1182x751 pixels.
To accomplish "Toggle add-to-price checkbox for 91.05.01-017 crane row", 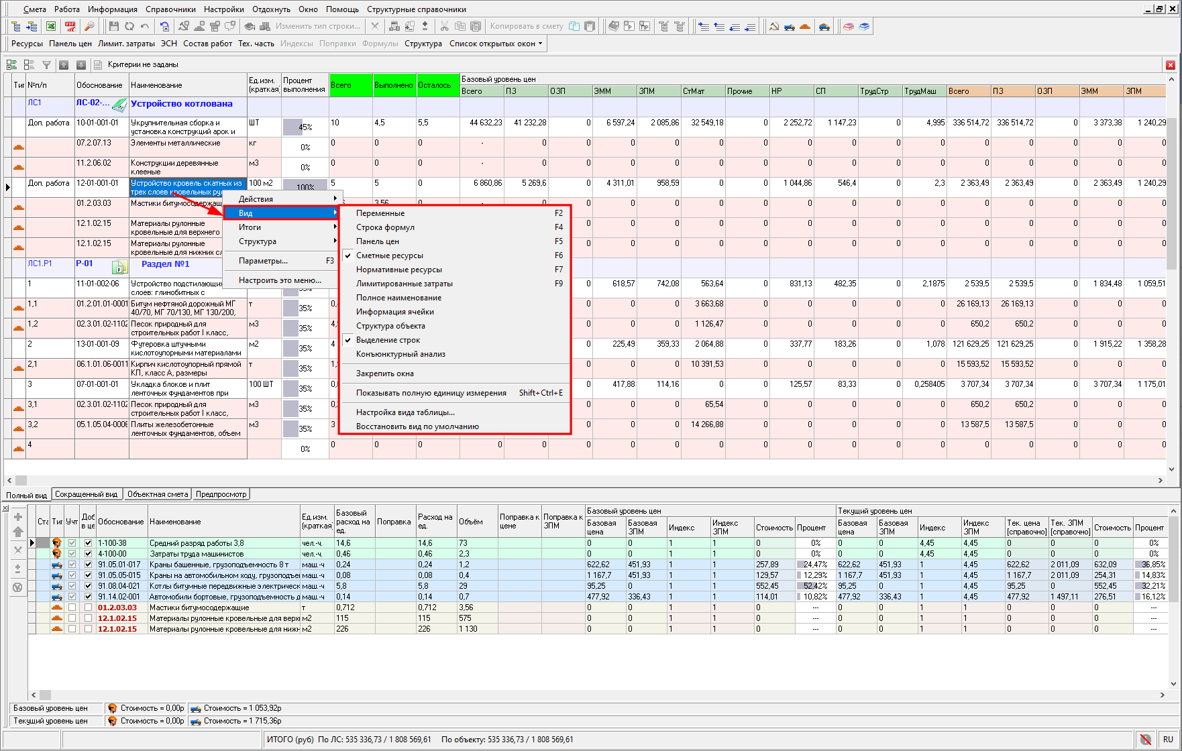I will pyautogui.click(x=88, y=565).
